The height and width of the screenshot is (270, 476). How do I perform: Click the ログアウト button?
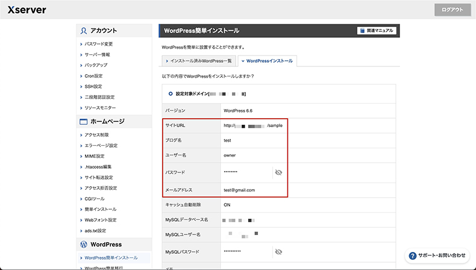tap(453, 10)
